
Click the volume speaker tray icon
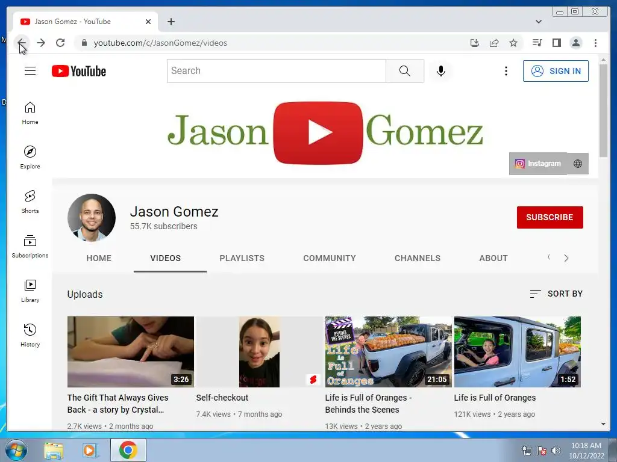556,451
